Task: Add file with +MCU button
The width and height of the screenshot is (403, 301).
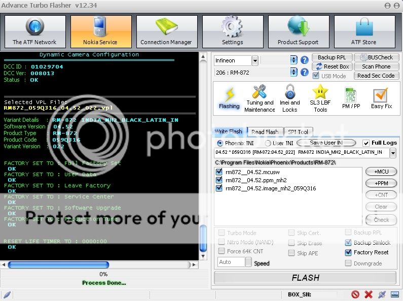Action: click(x=381, y=172)
